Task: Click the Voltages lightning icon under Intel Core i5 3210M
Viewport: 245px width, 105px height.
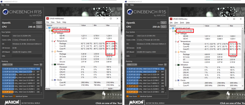Action: pyautogui.click(x=178, y=34)
